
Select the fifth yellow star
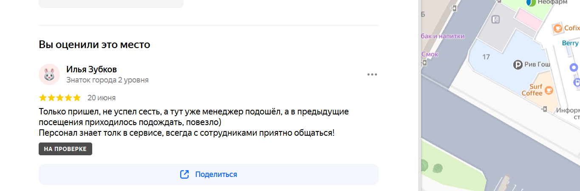click(x=77, y=98)
